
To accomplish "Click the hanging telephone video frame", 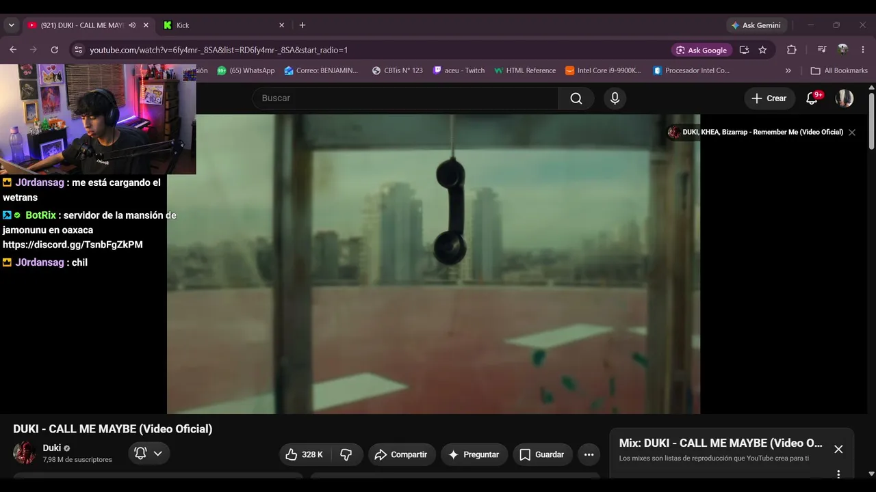I will (x=433, y=264).
